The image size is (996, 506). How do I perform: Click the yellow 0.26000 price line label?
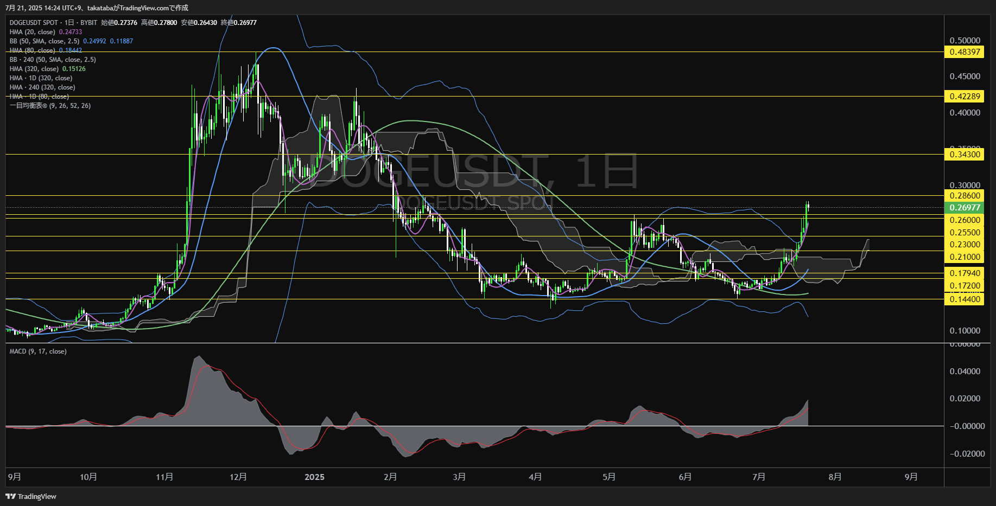(965, 220)
